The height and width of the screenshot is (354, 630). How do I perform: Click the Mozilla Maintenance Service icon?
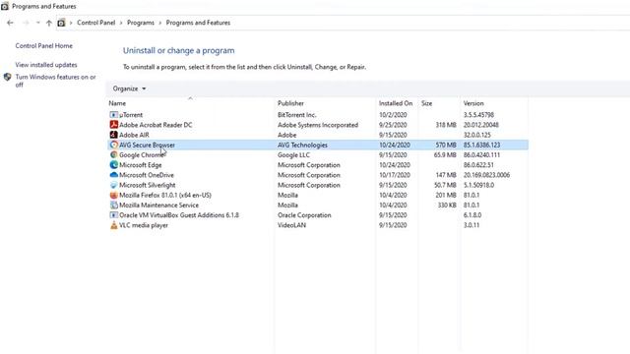(114, 206)
